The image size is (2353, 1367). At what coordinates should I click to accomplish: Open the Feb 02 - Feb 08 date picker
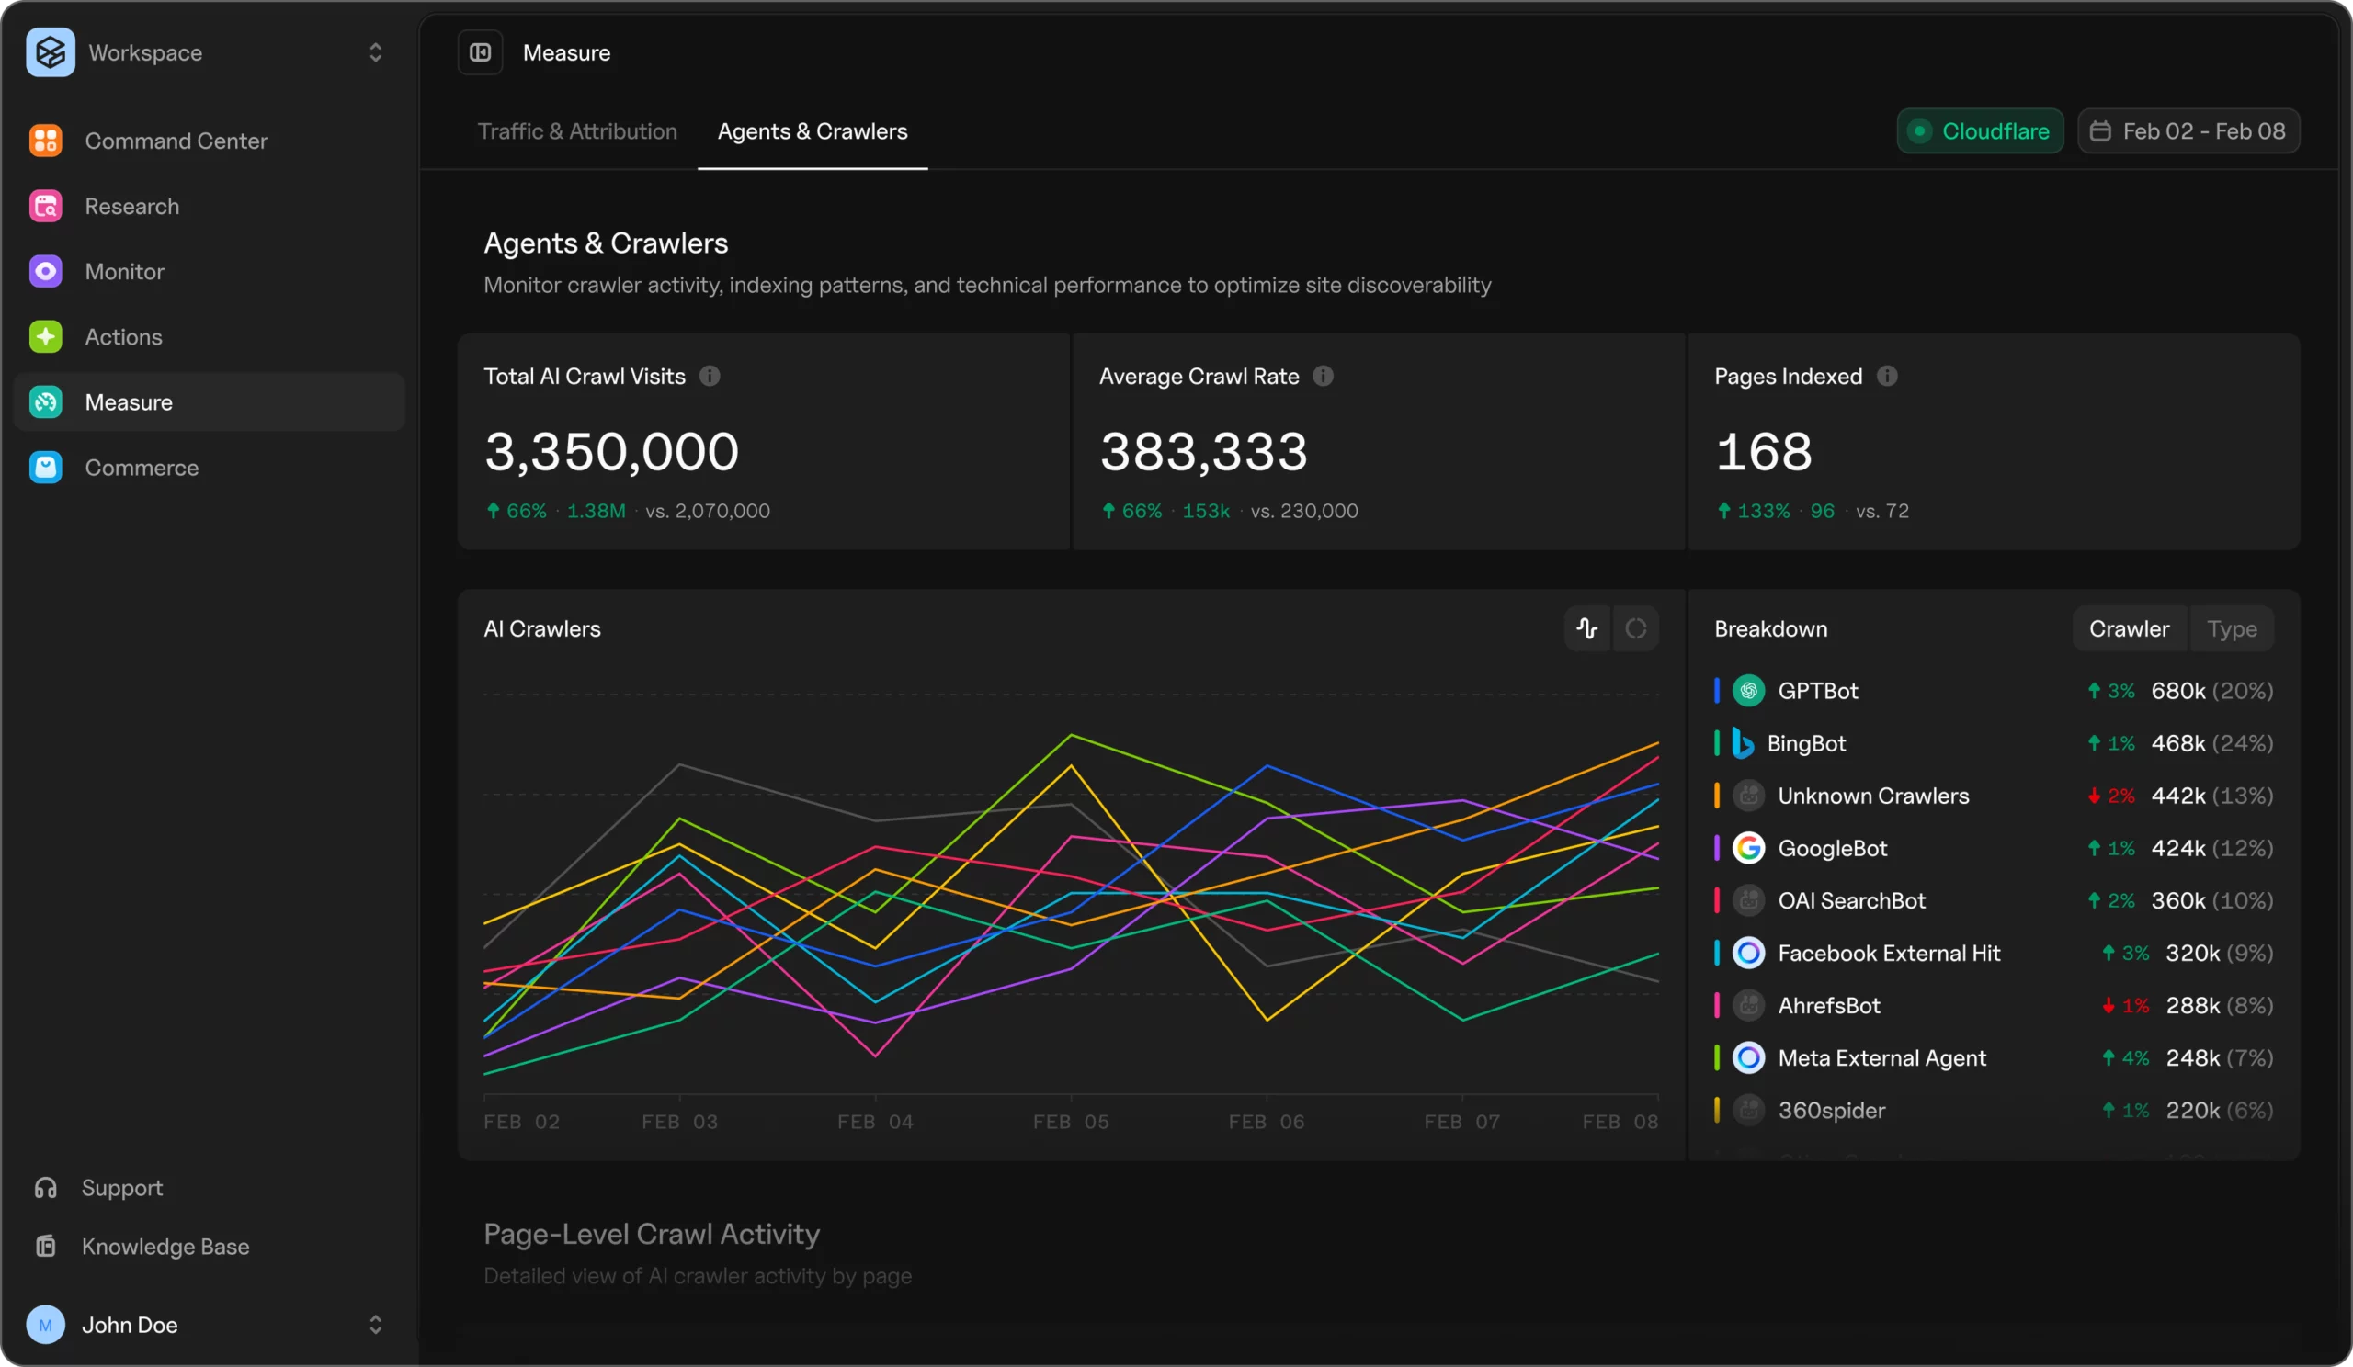coord(2188,131)
